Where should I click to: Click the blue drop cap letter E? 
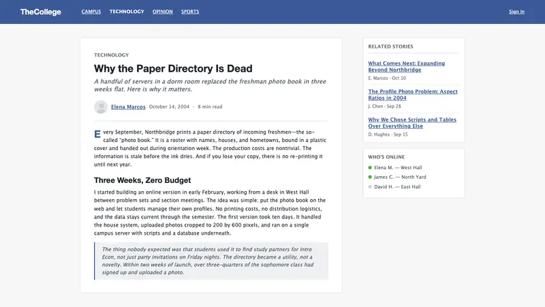tap(97, 134)
